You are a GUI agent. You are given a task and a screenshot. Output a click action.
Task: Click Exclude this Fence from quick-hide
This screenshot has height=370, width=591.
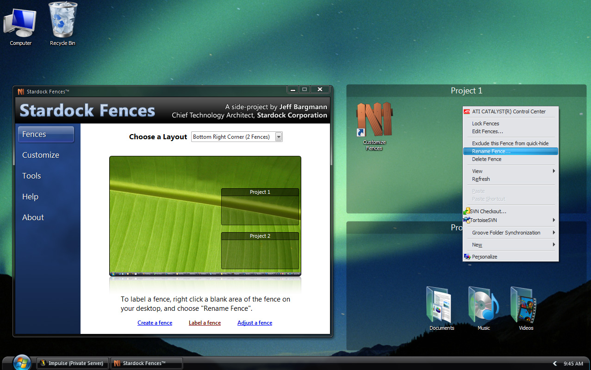point(510,143)
